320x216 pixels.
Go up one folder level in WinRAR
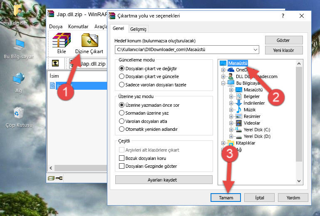point(55,63)
